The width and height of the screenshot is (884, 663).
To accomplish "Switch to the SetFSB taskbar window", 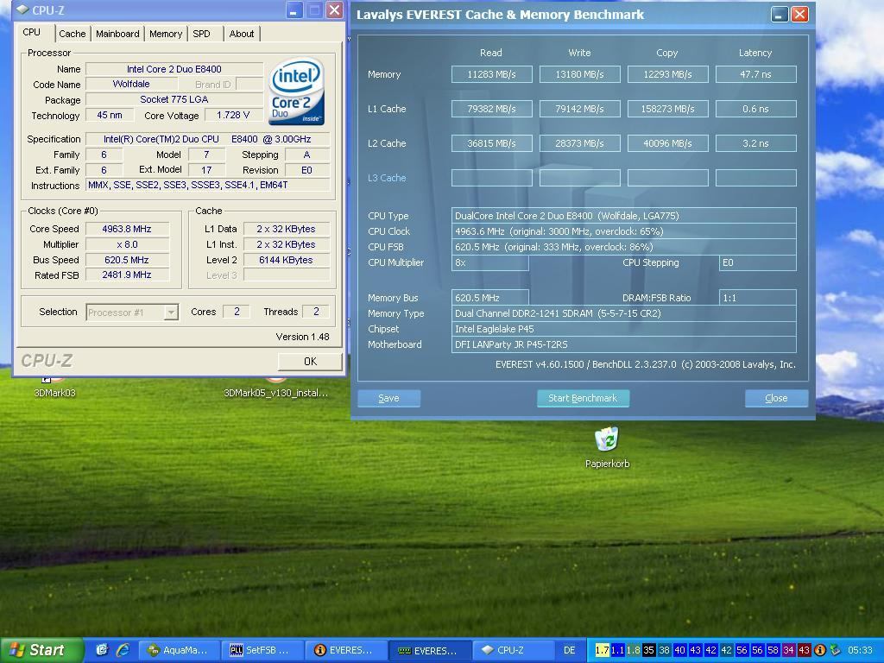I will pyautogui.click(x=262, y=650).
